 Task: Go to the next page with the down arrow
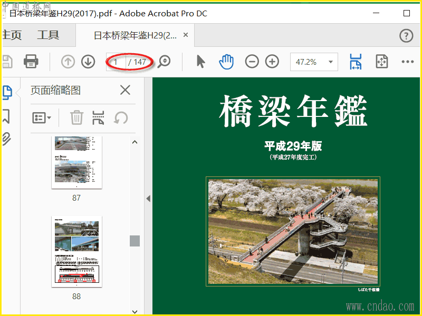[88, 62]
